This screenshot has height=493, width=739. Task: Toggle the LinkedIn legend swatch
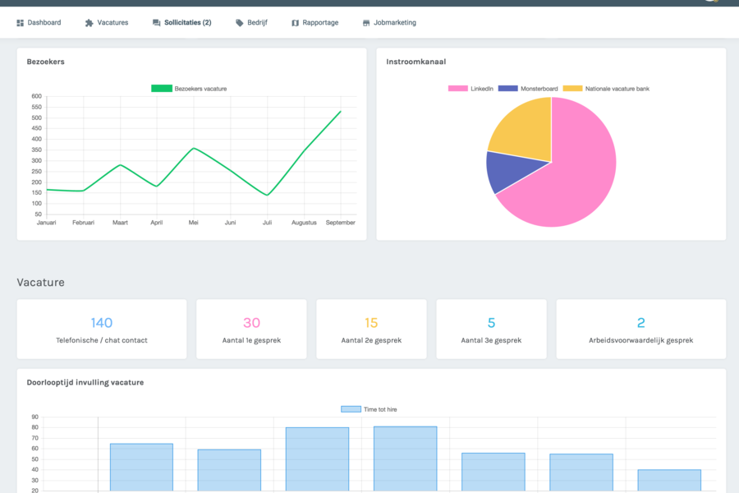457,88
